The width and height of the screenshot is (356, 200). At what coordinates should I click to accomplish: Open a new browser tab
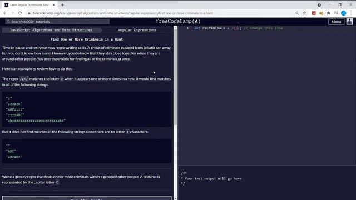pos(62,5)
